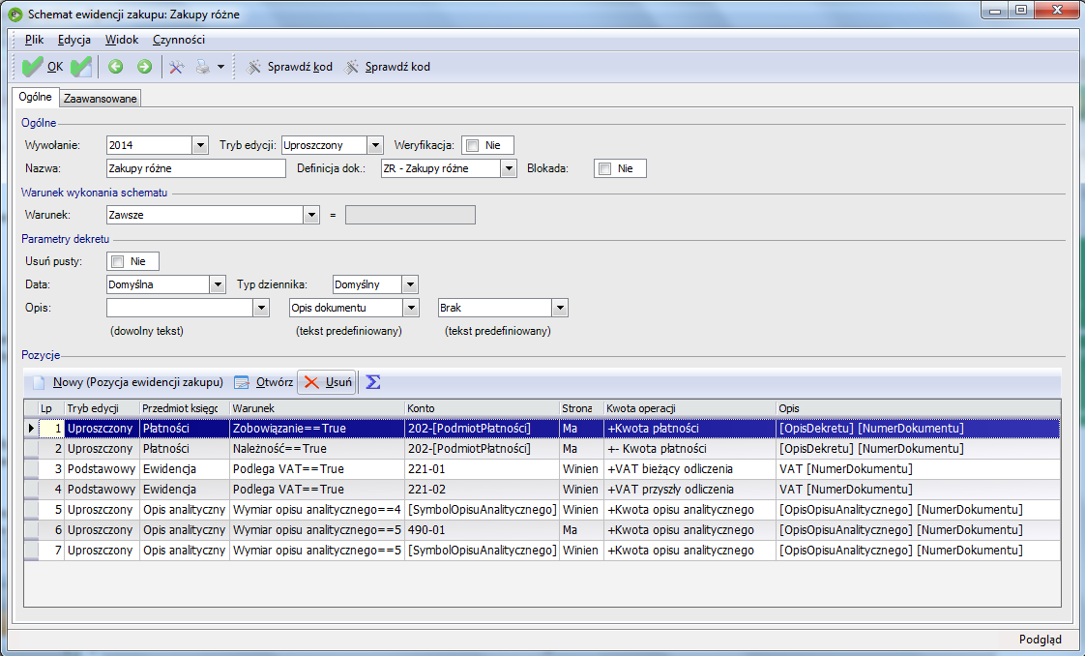Select row selector of row 7
This screenshot has width=1085, height=656.
31,551
